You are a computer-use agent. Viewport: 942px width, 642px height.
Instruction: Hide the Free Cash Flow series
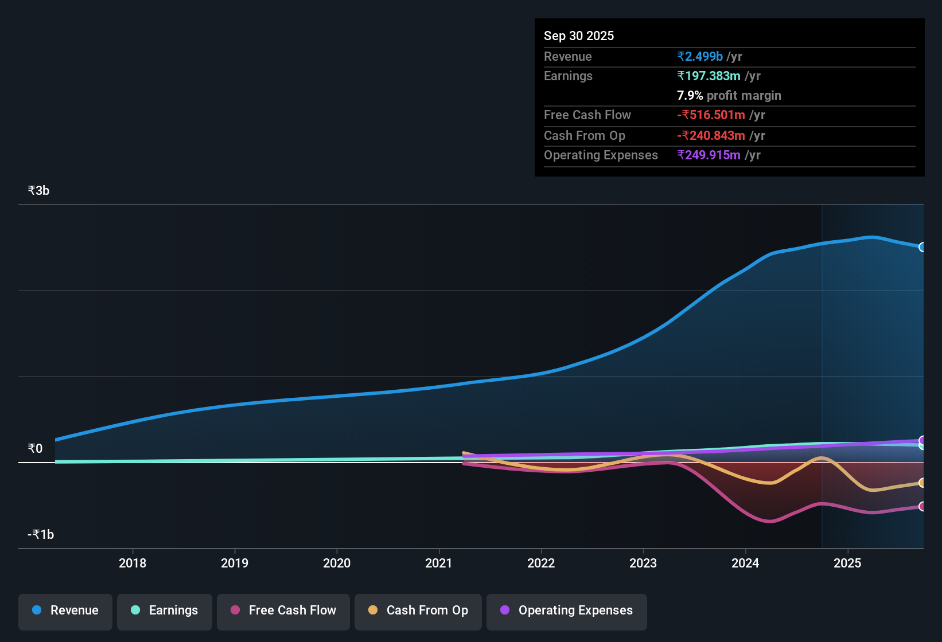click(x=283, y=610)
